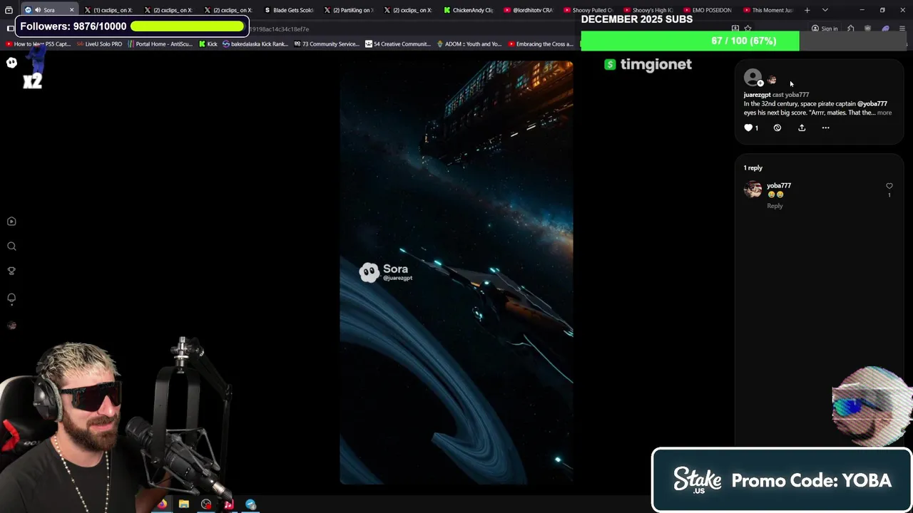Switch to the This Moment Just tab

(767, 10)
